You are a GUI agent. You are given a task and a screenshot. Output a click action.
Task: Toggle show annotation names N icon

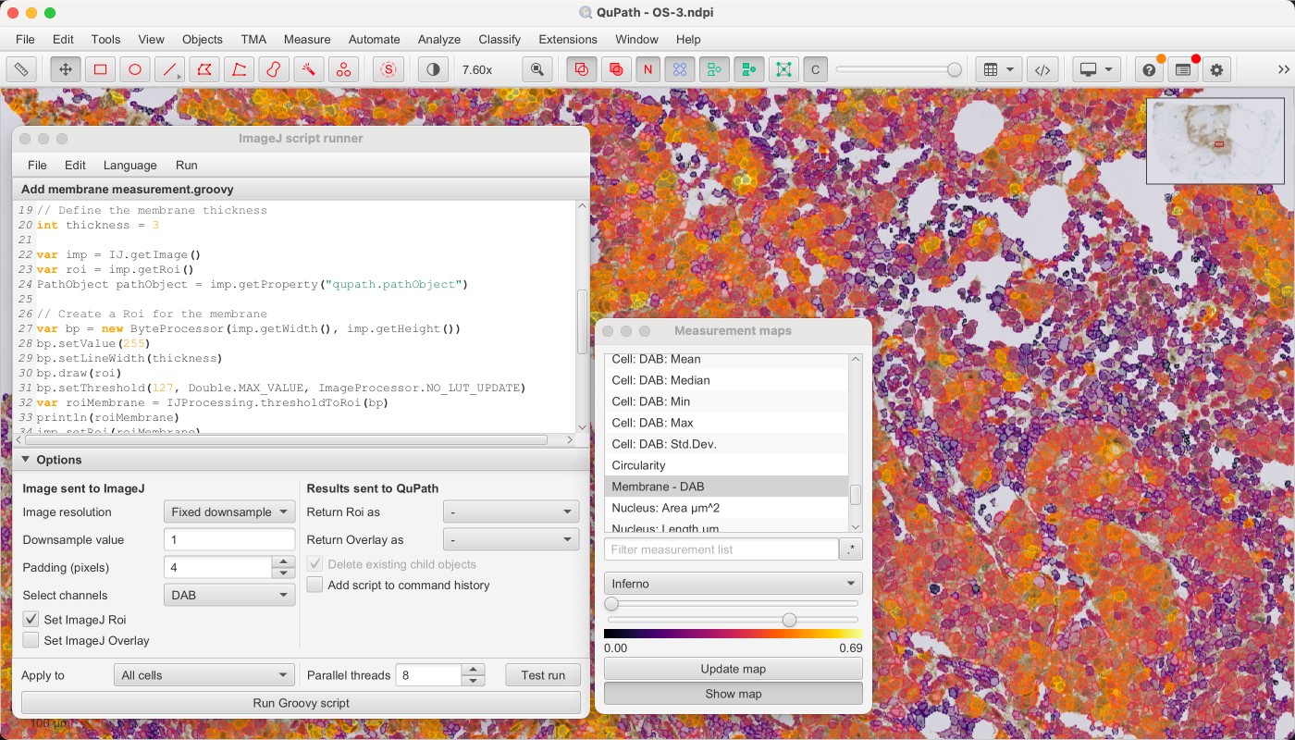coord(648,69)
